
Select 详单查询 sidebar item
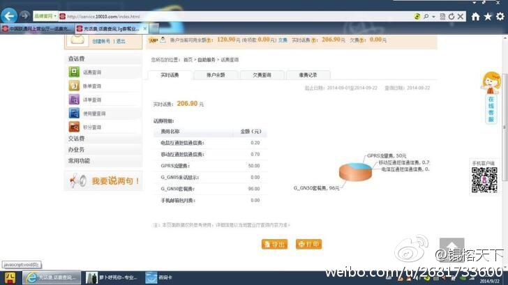pyautogui.click(x=91, y=100)
